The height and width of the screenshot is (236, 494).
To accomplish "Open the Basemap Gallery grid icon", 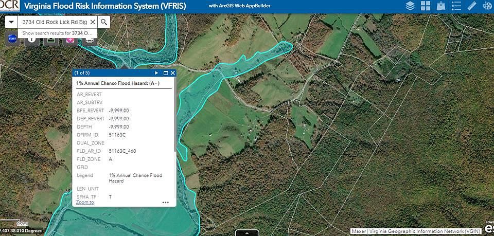I will tap(425, 6).
